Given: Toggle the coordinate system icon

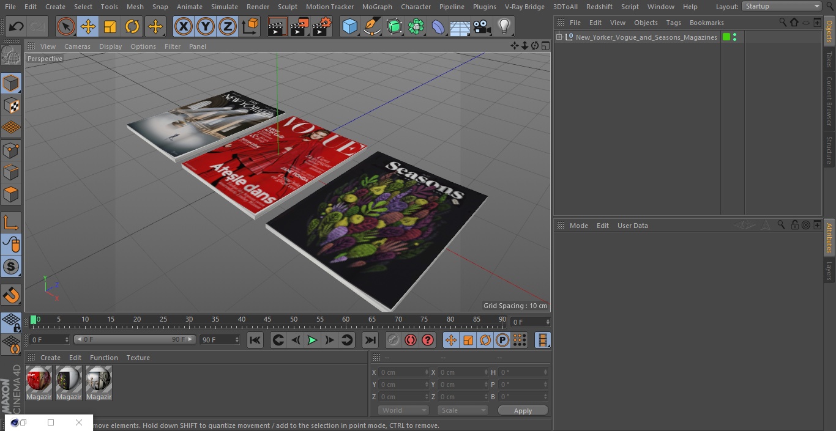Looking at the screenshot, I should click(250, 26).
